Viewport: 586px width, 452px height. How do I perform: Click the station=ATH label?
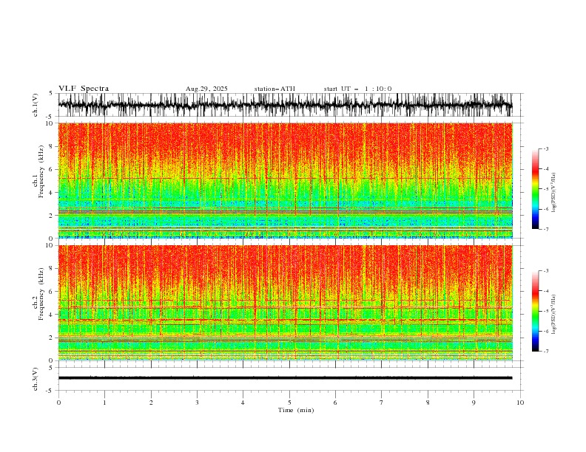click(x=275, y=89)
